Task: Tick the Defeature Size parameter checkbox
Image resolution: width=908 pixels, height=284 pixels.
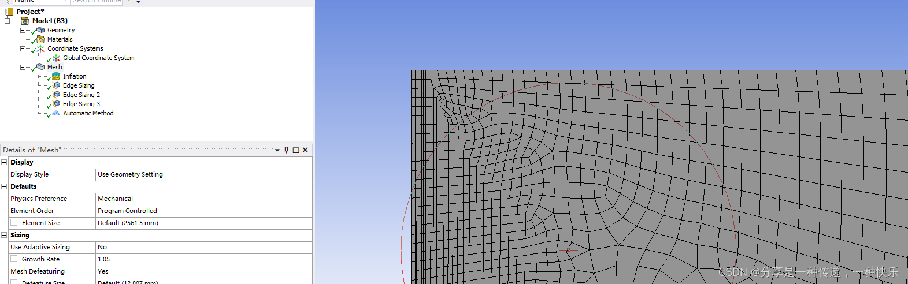Action: [x=14, y=282]
